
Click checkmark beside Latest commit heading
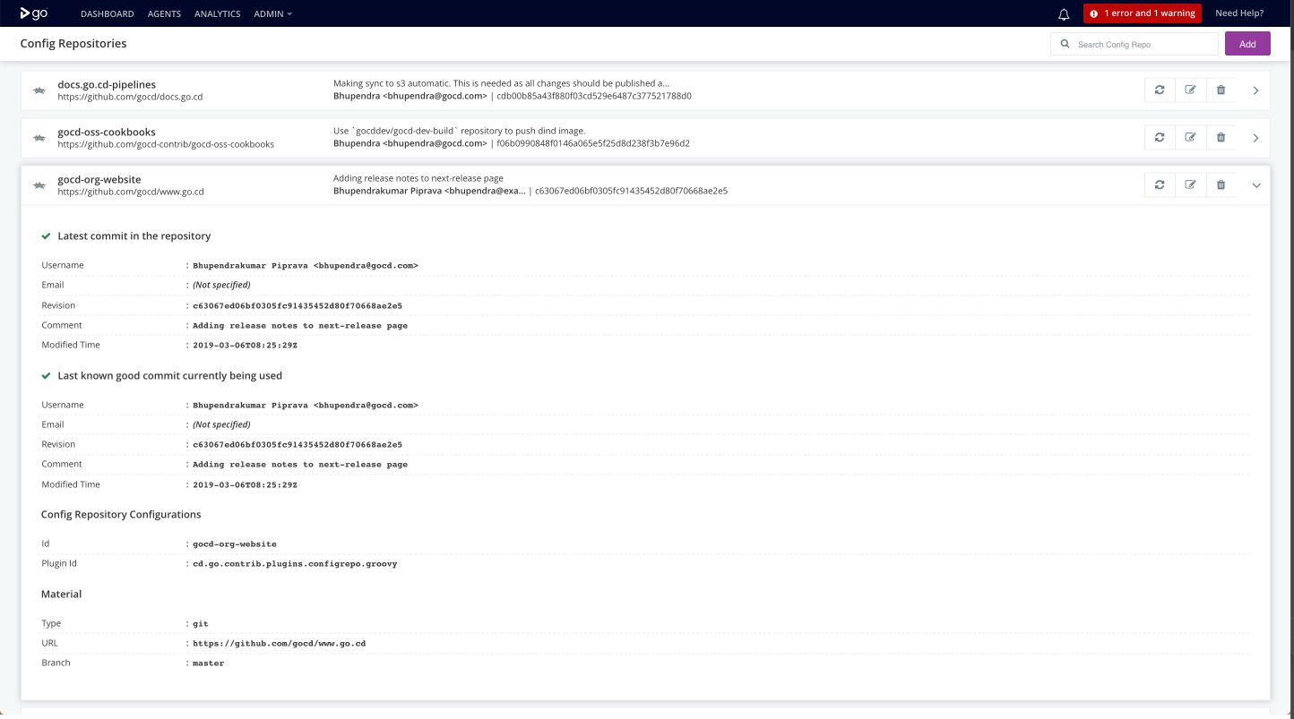[46, 236]
